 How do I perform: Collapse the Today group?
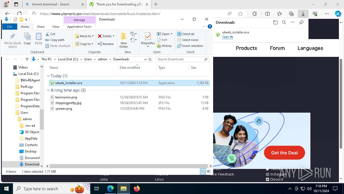tap(48, 76)
